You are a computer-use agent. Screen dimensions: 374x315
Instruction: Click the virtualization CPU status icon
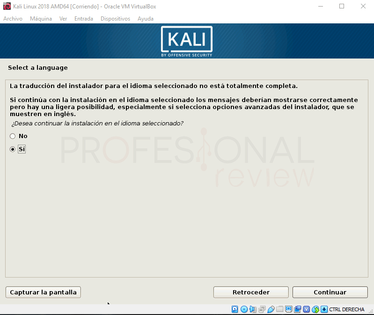tap(306, 309)
